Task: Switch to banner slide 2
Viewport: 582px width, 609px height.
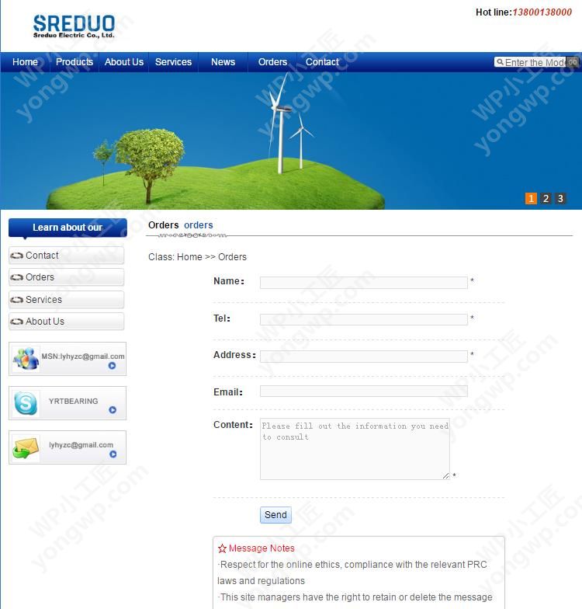Action: pyautogui.click(x=546, y=199)
